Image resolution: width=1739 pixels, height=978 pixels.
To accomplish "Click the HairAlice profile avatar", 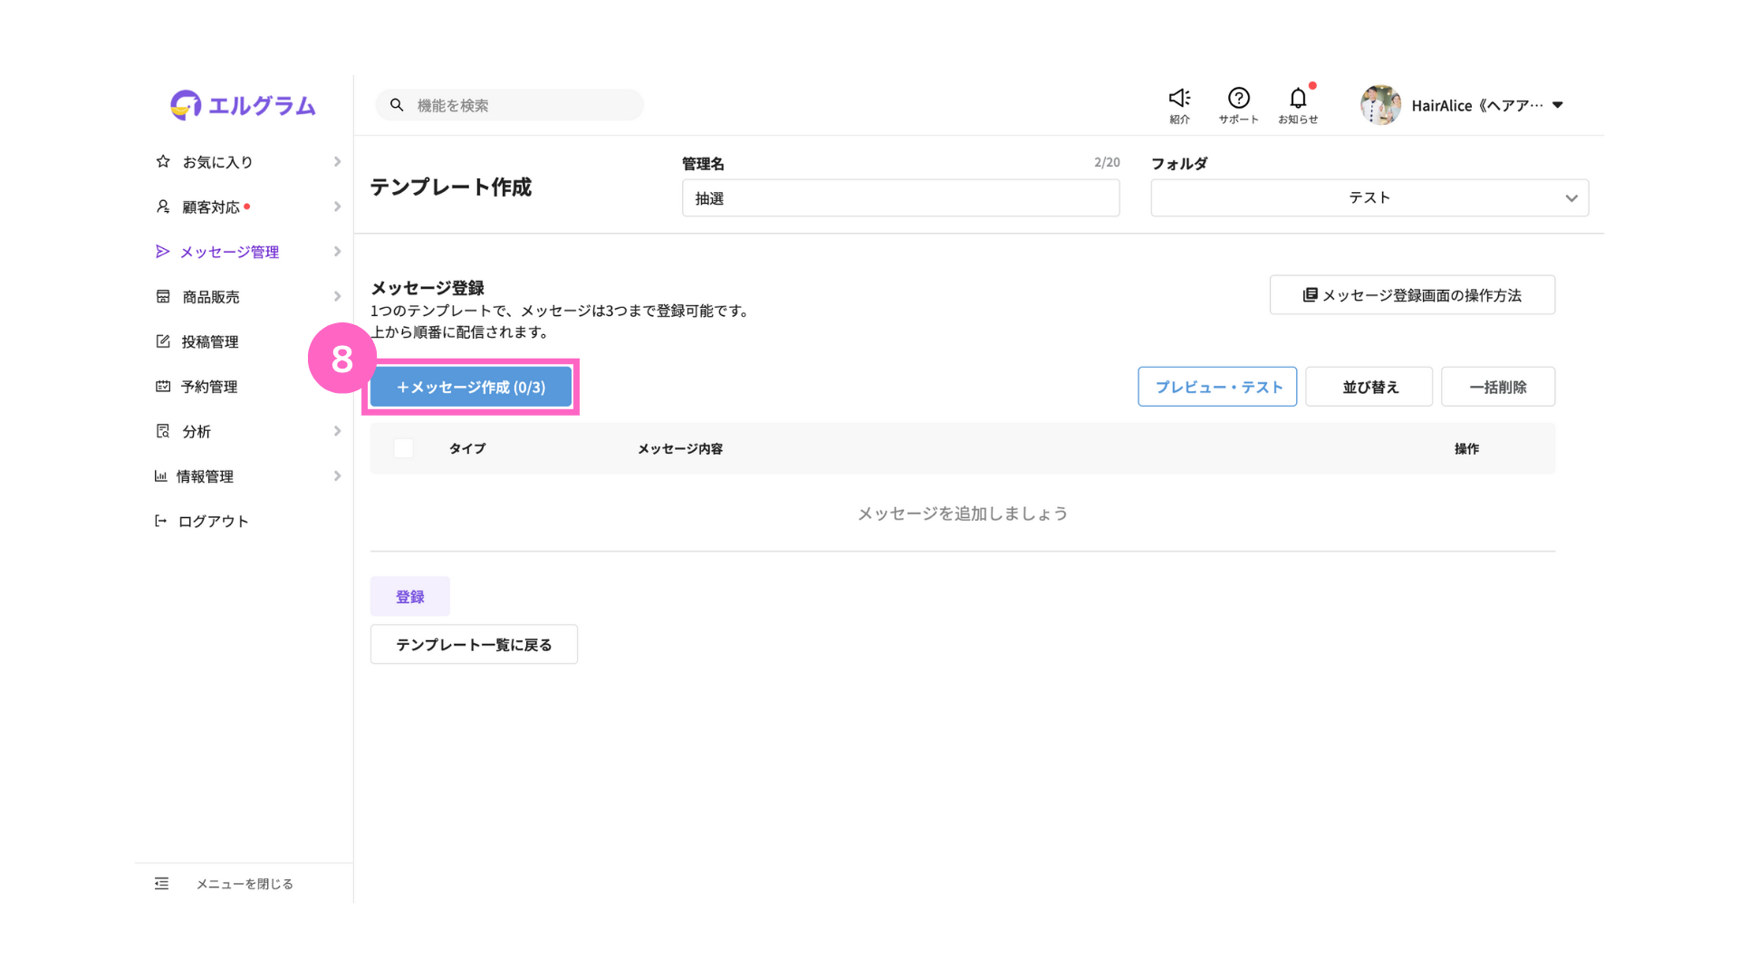I will [1380, 105].
